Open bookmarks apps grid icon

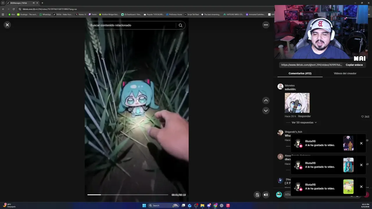tap(3, 15)
